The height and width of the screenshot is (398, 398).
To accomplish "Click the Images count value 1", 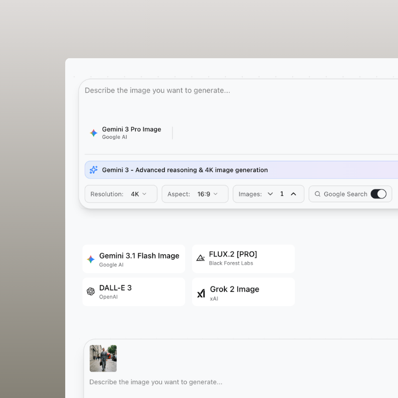I will [x=282, y=194].
